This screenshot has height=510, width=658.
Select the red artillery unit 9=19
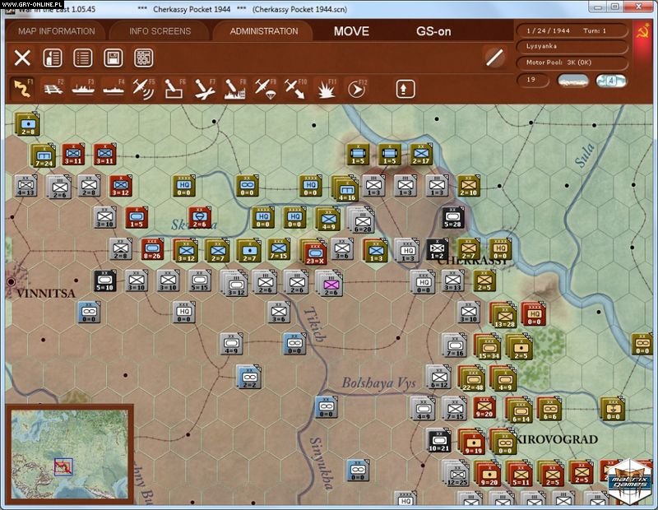[x=472, y=443]
